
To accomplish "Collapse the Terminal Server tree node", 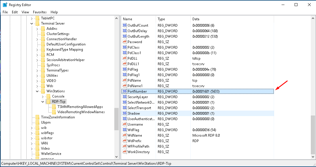I will [x=32, y=23].
